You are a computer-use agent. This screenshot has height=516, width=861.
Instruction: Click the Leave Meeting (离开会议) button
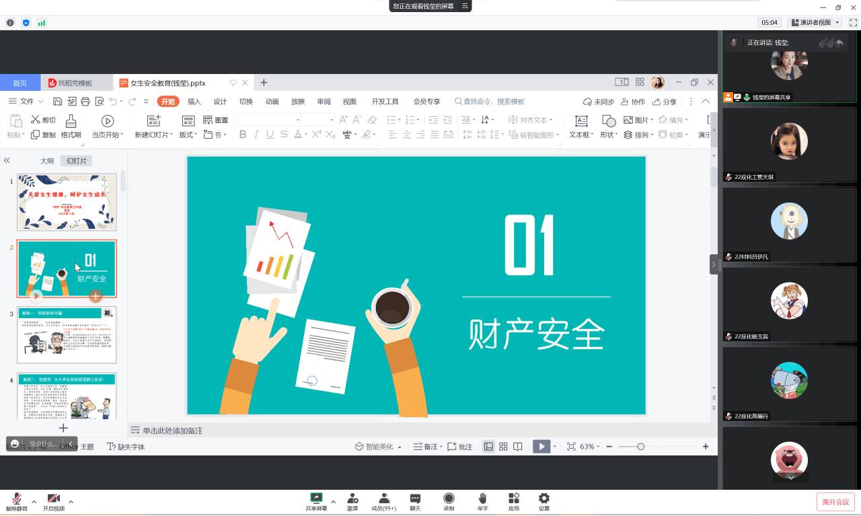(835, 502)
